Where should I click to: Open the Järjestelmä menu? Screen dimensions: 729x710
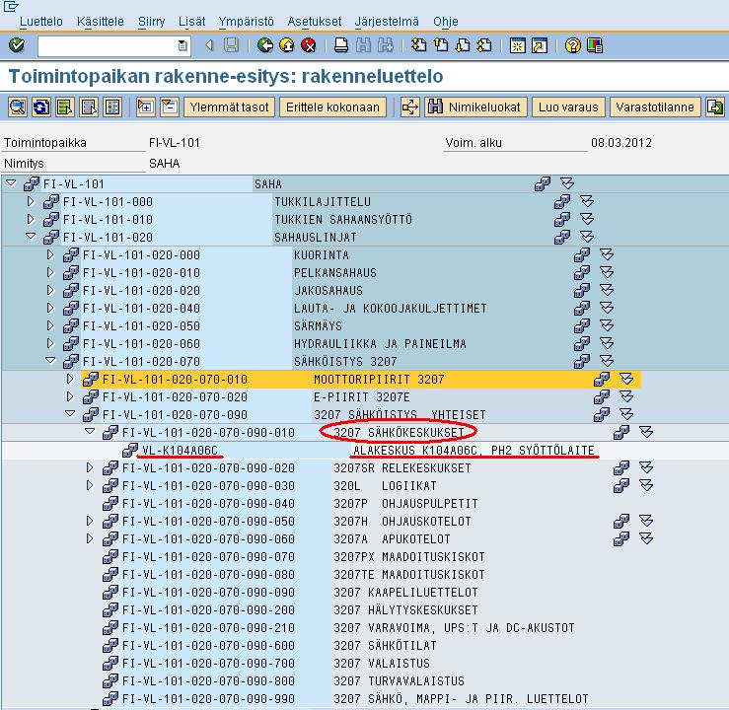(387, 22)
